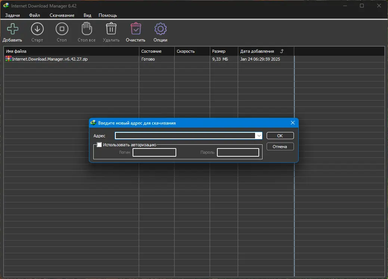Image resolution: width=388 pixels, height=279 pixels.
Task: Click the IDM logo in the title bar
Action: (x=6, y=6)
